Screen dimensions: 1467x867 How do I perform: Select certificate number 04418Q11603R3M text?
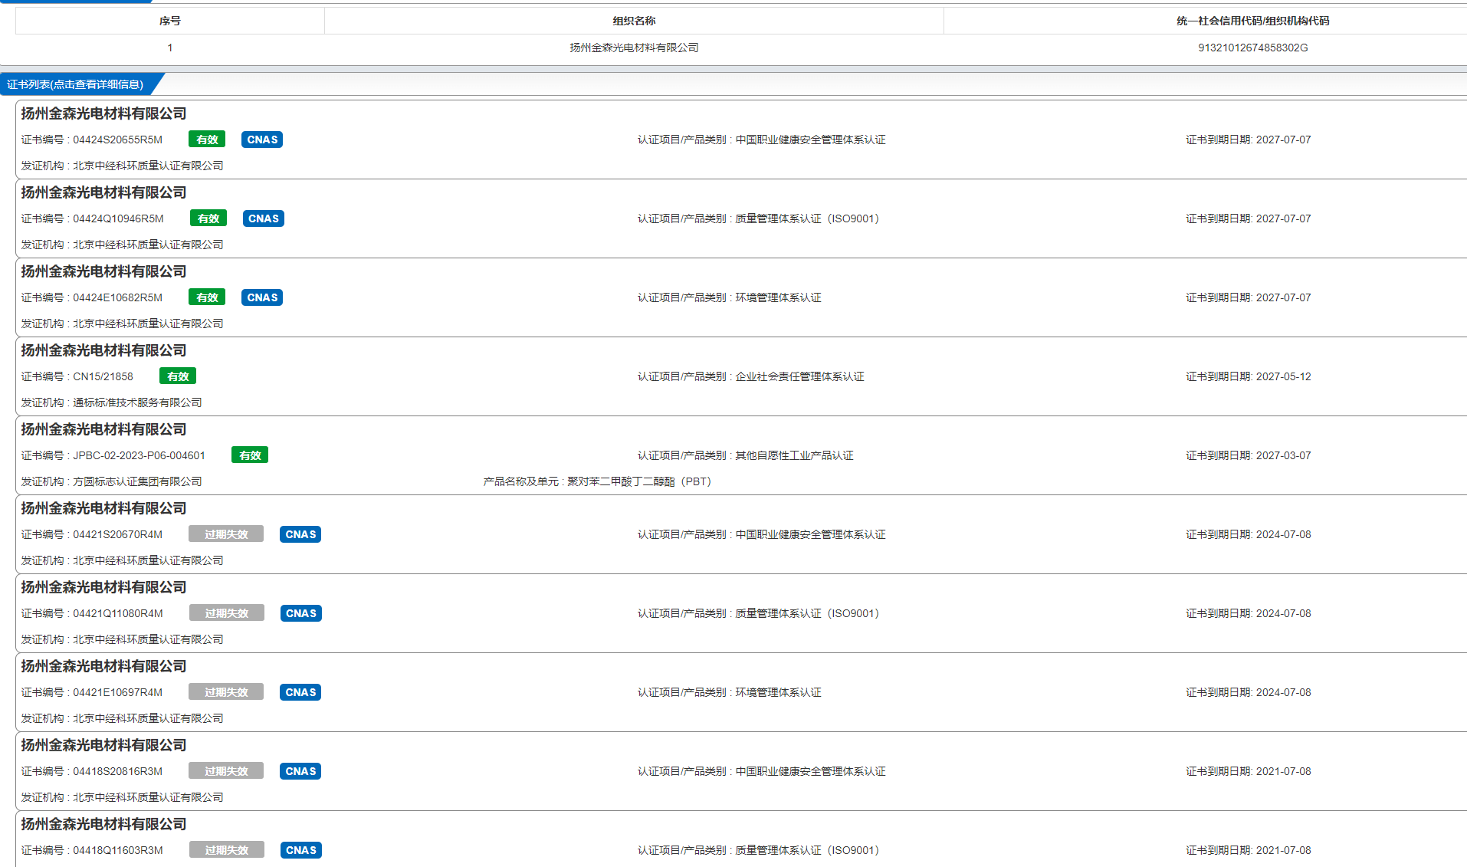(117, 850)
